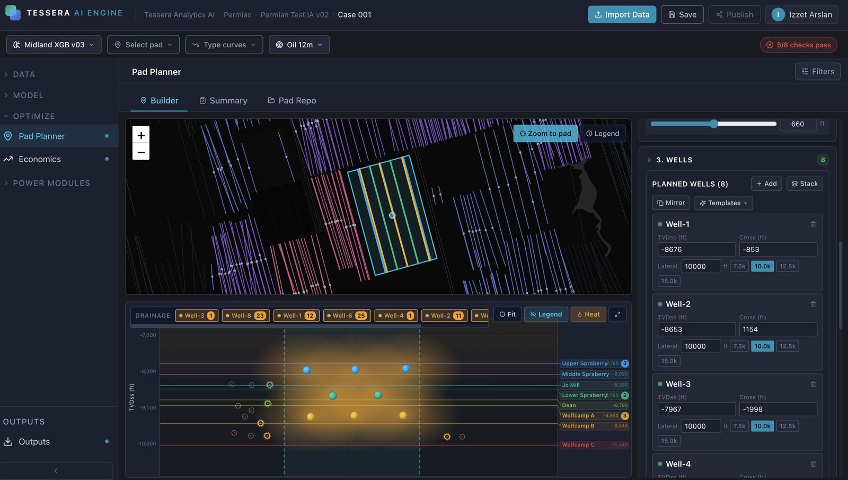Open Outputs from the sidebar
The height and width of the screenshot is (480, 848).
pos(34,442)
